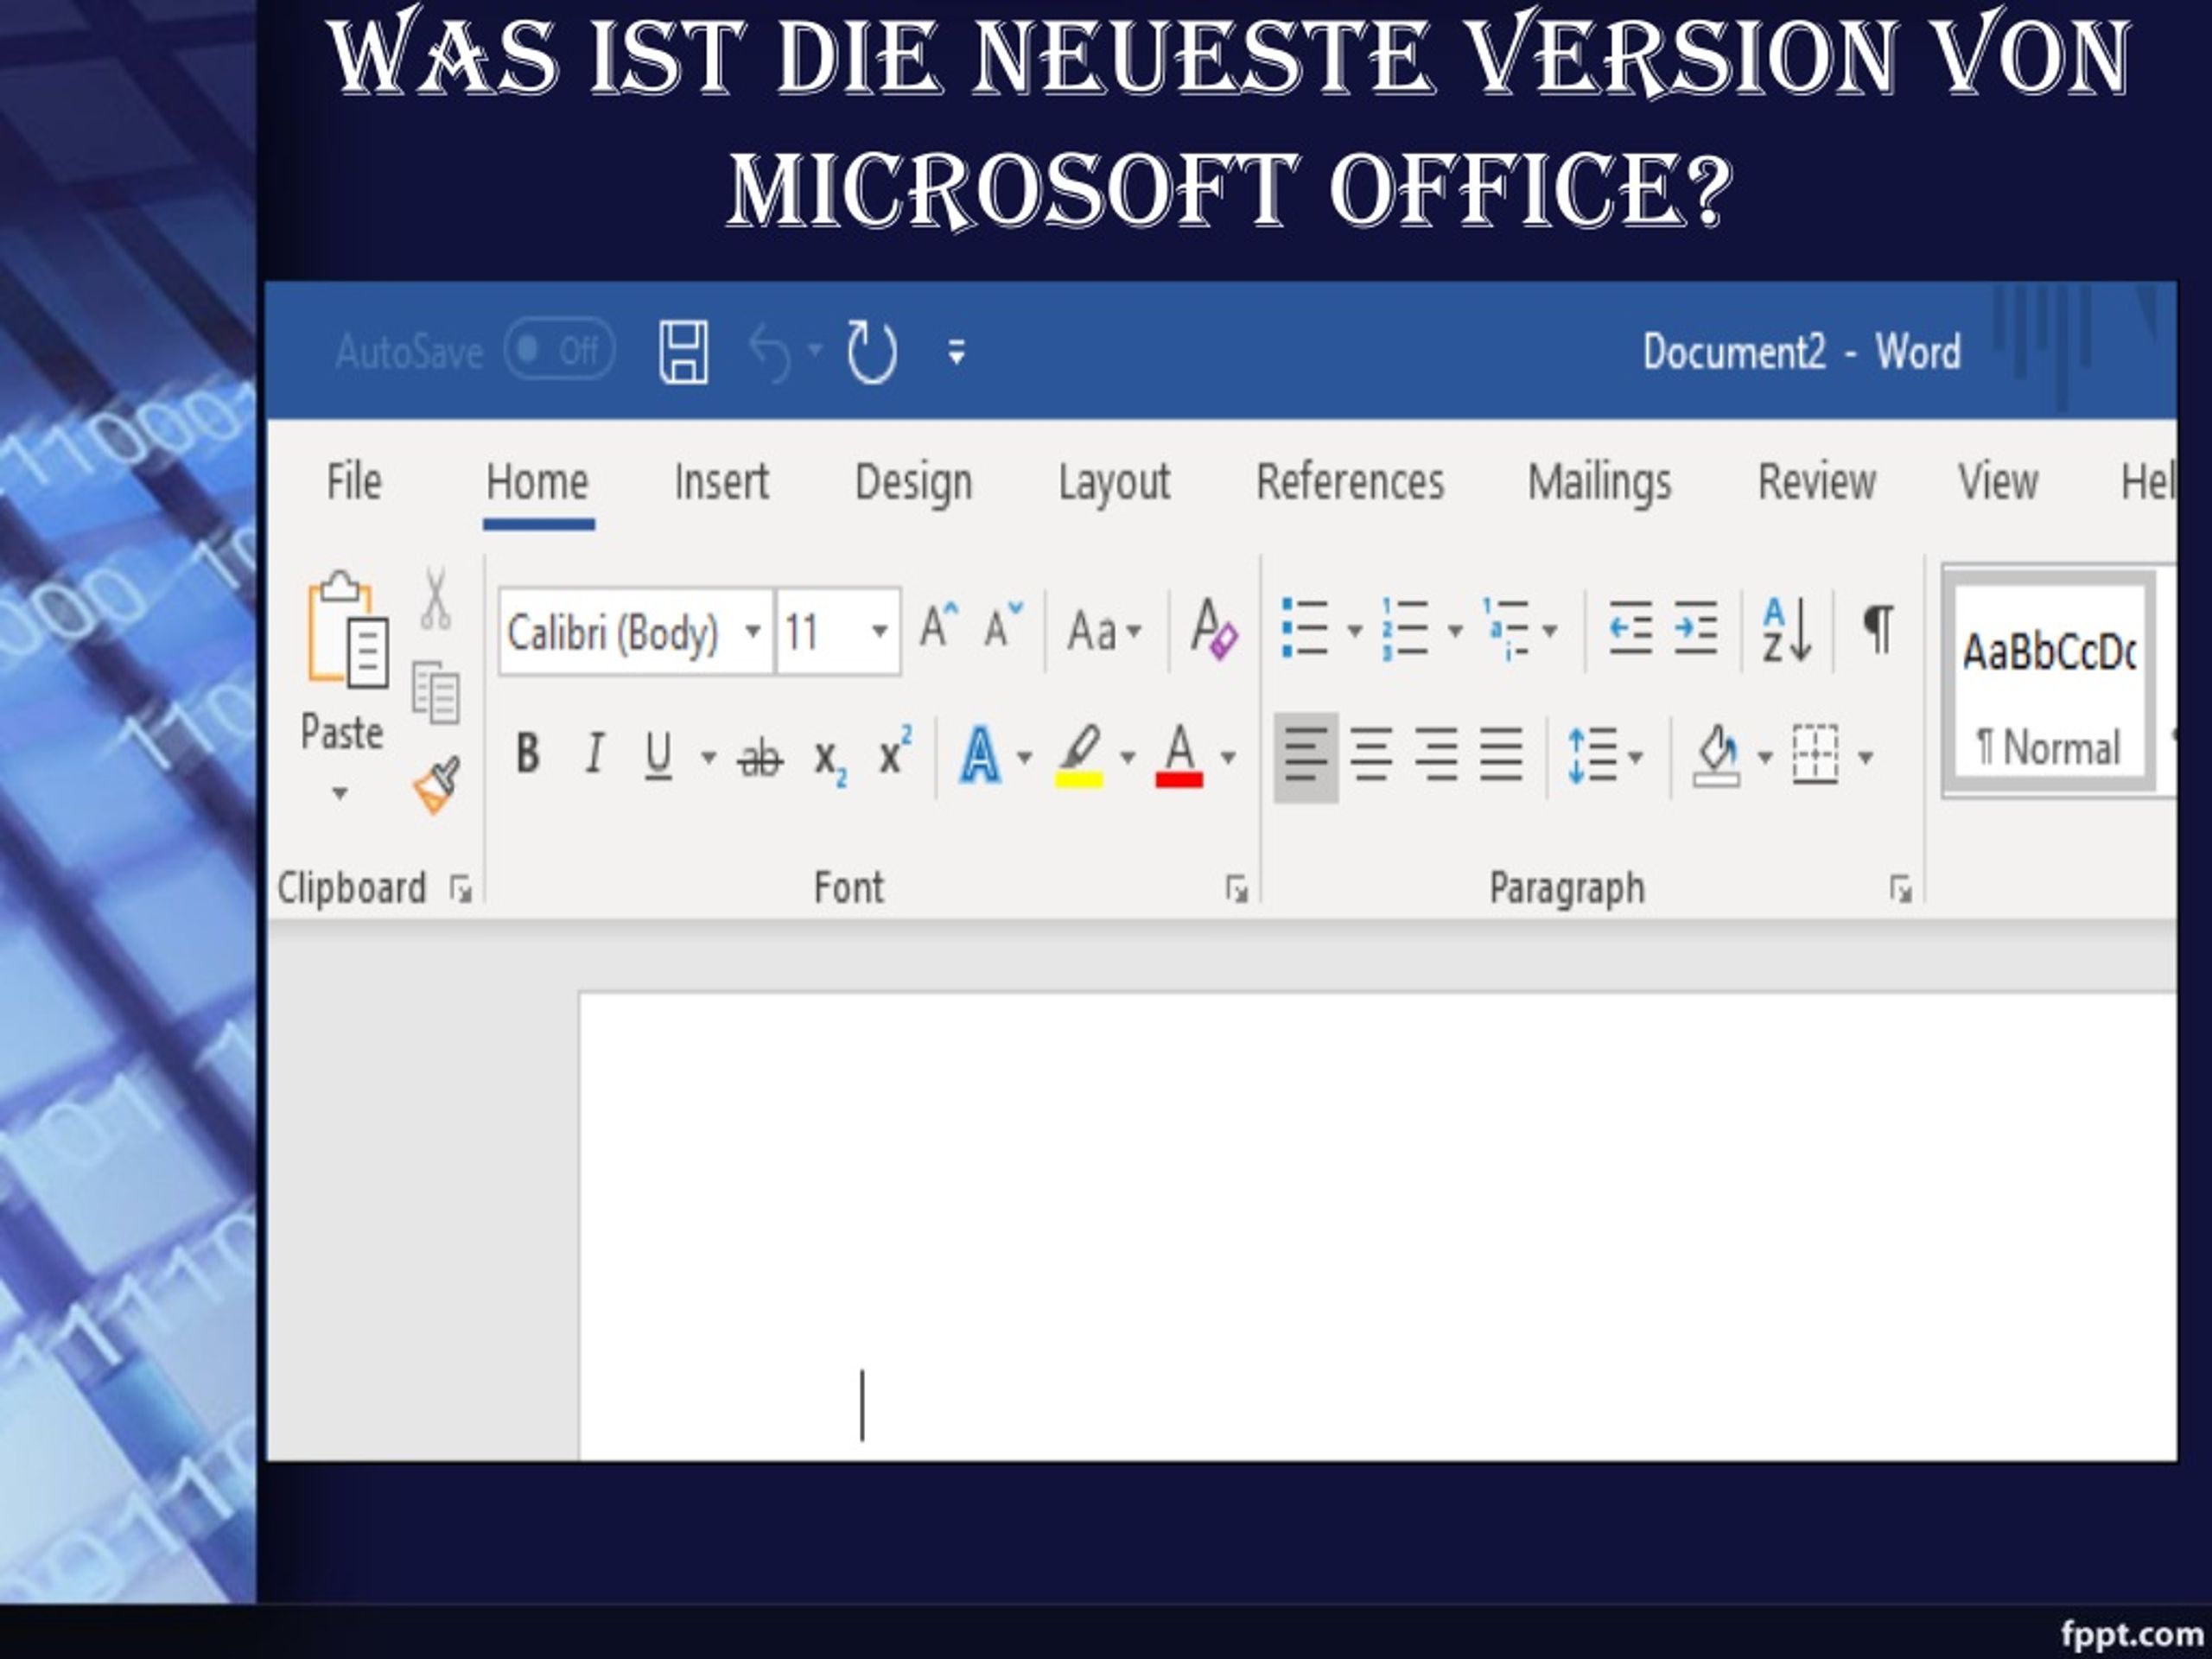Open the Change Case Aa menu
This screenshot has height=1659, width=2212.
[x=1104, y=631]
